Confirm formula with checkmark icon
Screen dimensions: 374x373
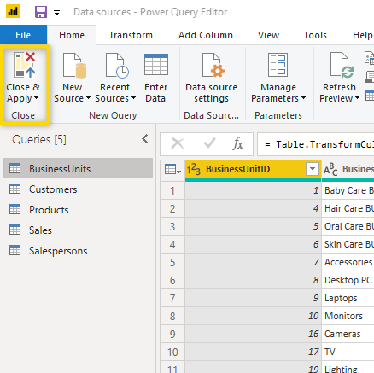point(209,143)
